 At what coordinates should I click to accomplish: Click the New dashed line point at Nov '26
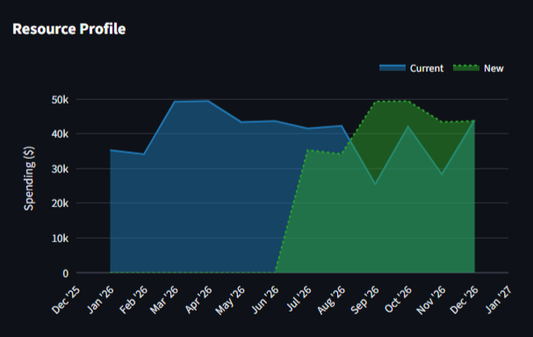point(442,122)
